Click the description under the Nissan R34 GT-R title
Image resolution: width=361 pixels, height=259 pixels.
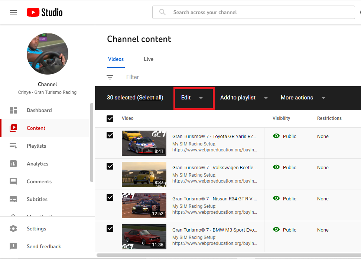(215, 209)
